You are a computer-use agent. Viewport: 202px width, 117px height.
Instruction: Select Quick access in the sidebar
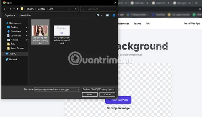coord(15,23)
